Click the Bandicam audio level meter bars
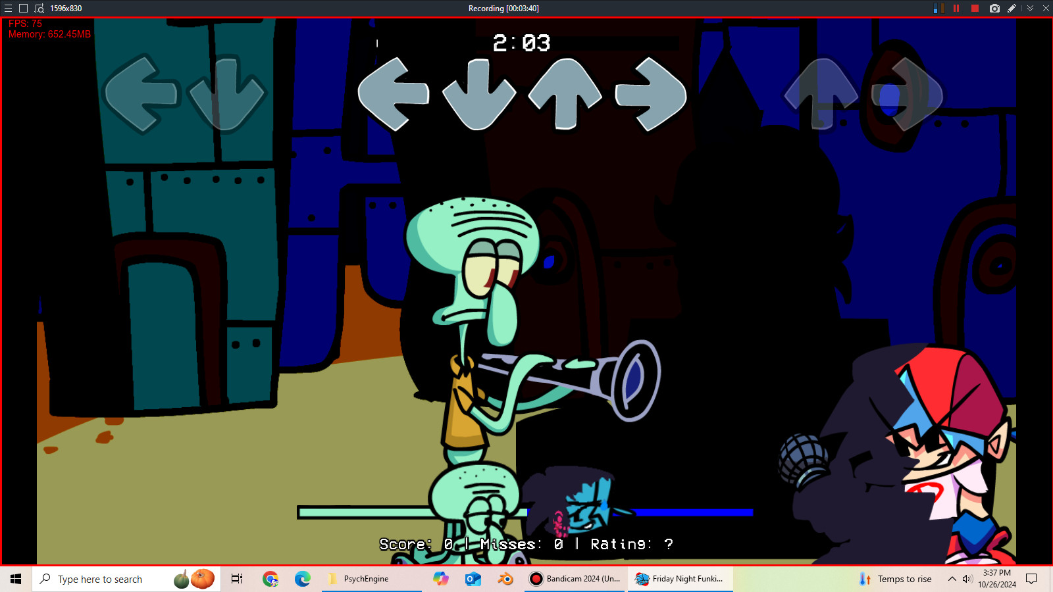The image size is (1053, 592). point(938,9)
